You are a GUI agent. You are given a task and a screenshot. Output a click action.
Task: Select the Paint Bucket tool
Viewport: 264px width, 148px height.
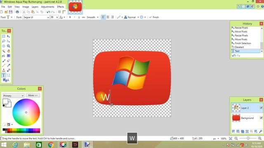pos(4,56)
